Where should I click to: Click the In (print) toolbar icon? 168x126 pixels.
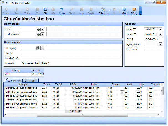(x=114, y=11)
